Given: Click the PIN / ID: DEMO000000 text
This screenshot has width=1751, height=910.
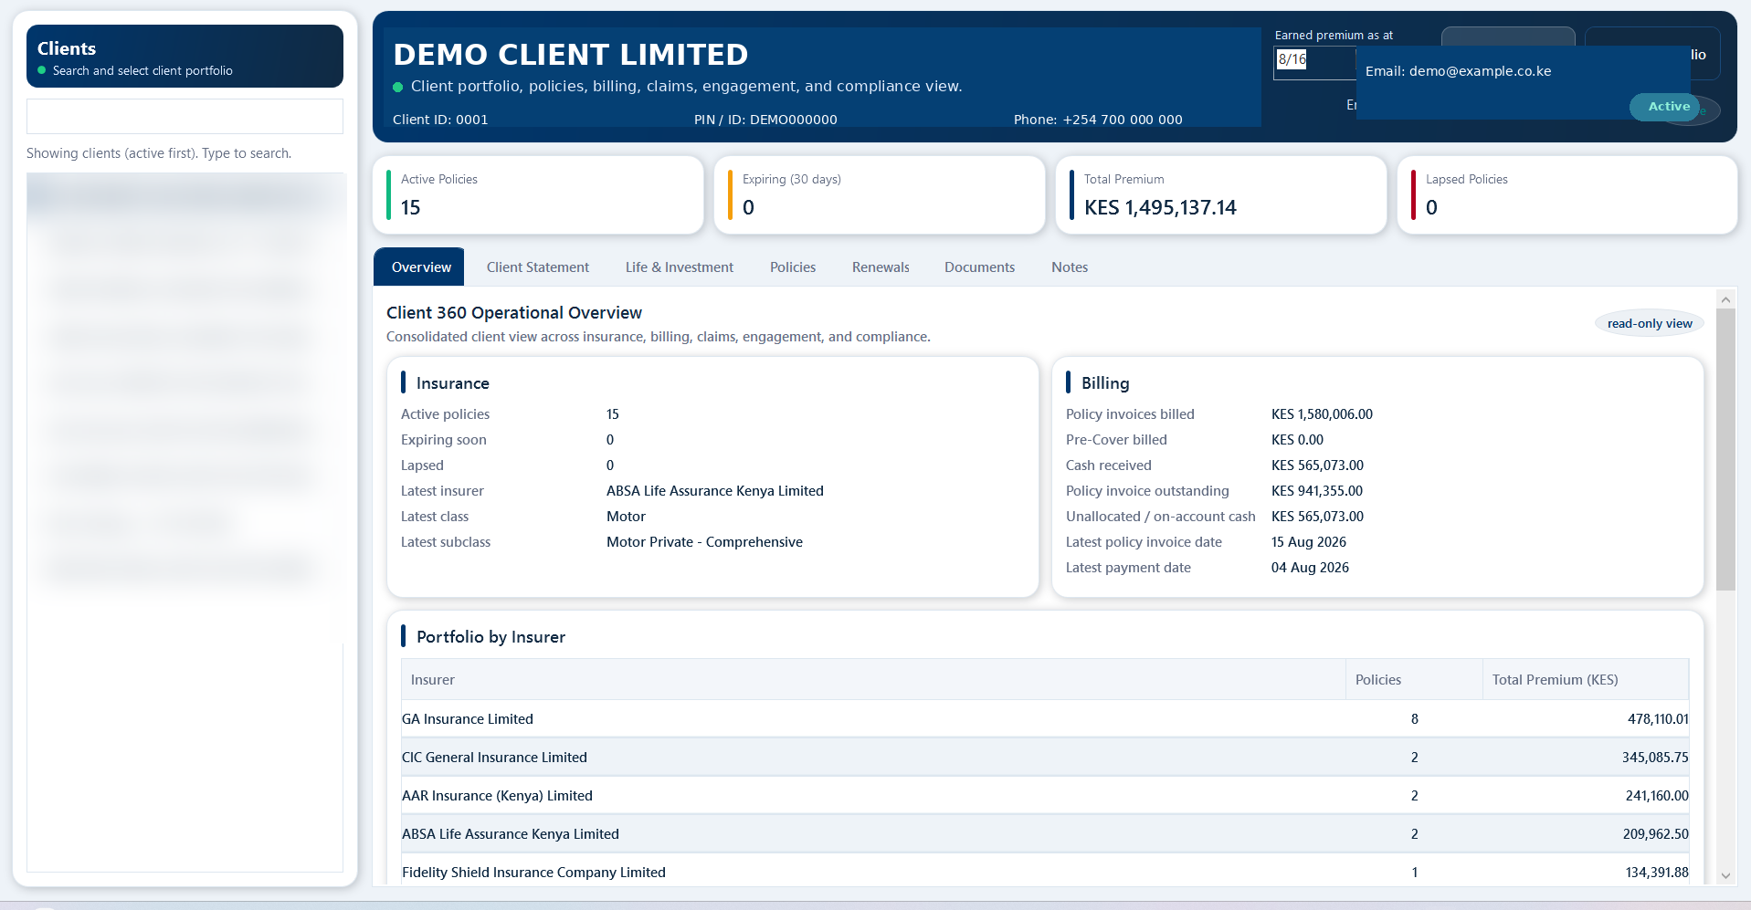Looking at the screenshot, I should click(x=765, y=120).
